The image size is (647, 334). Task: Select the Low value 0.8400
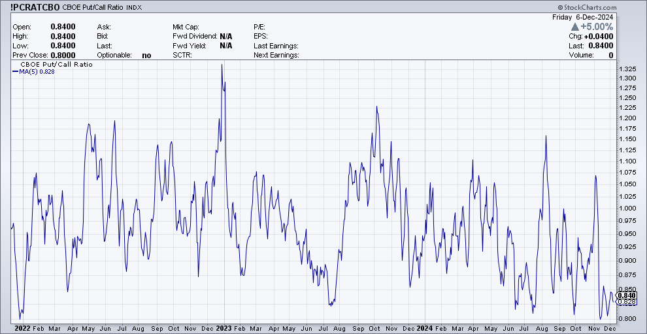coord(63,46)
